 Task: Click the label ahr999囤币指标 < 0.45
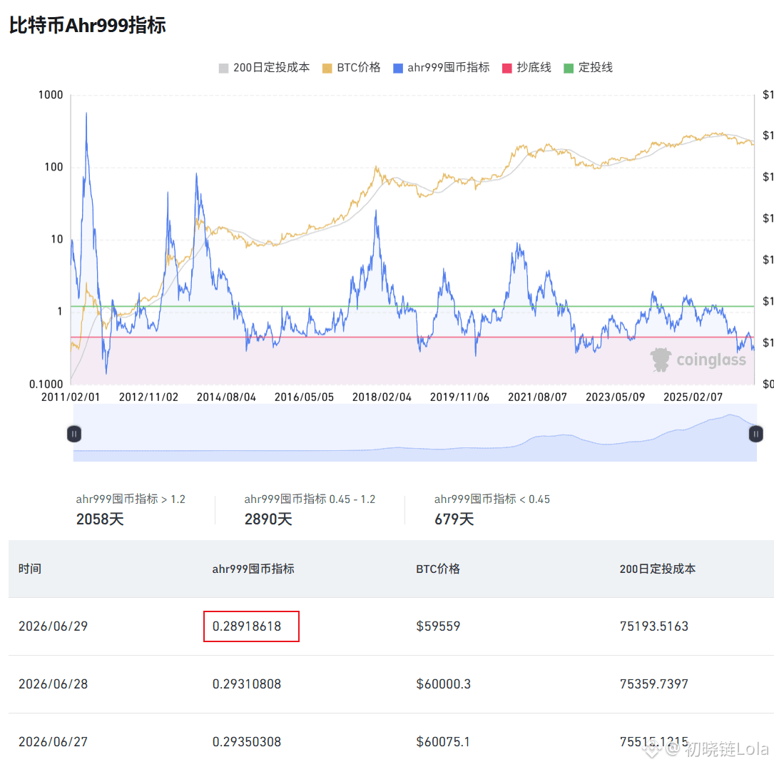[x=492, y=499]
